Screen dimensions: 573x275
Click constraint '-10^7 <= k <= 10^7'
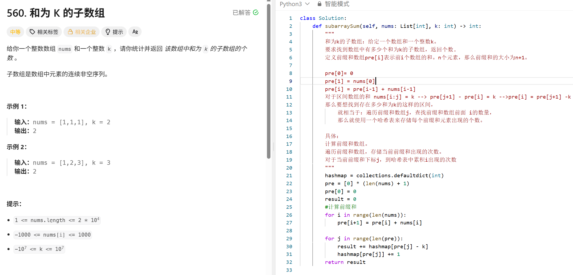[x=39, y=249]
